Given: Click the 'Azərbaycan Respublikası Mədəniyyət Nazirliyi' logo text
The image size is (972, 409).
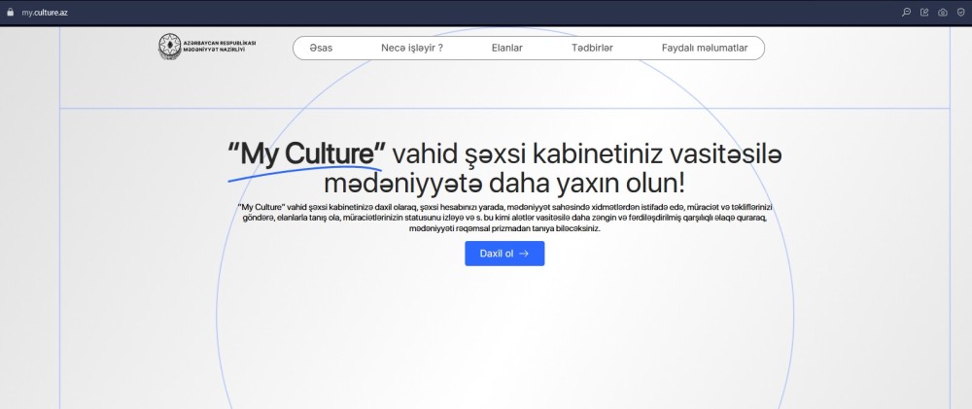Looking at the screenshot, I should (x=220, y=47).
